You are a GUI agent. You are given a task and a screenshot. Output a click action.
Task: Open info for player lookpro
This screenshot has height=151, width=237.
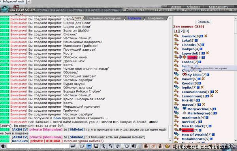[201, 49]
